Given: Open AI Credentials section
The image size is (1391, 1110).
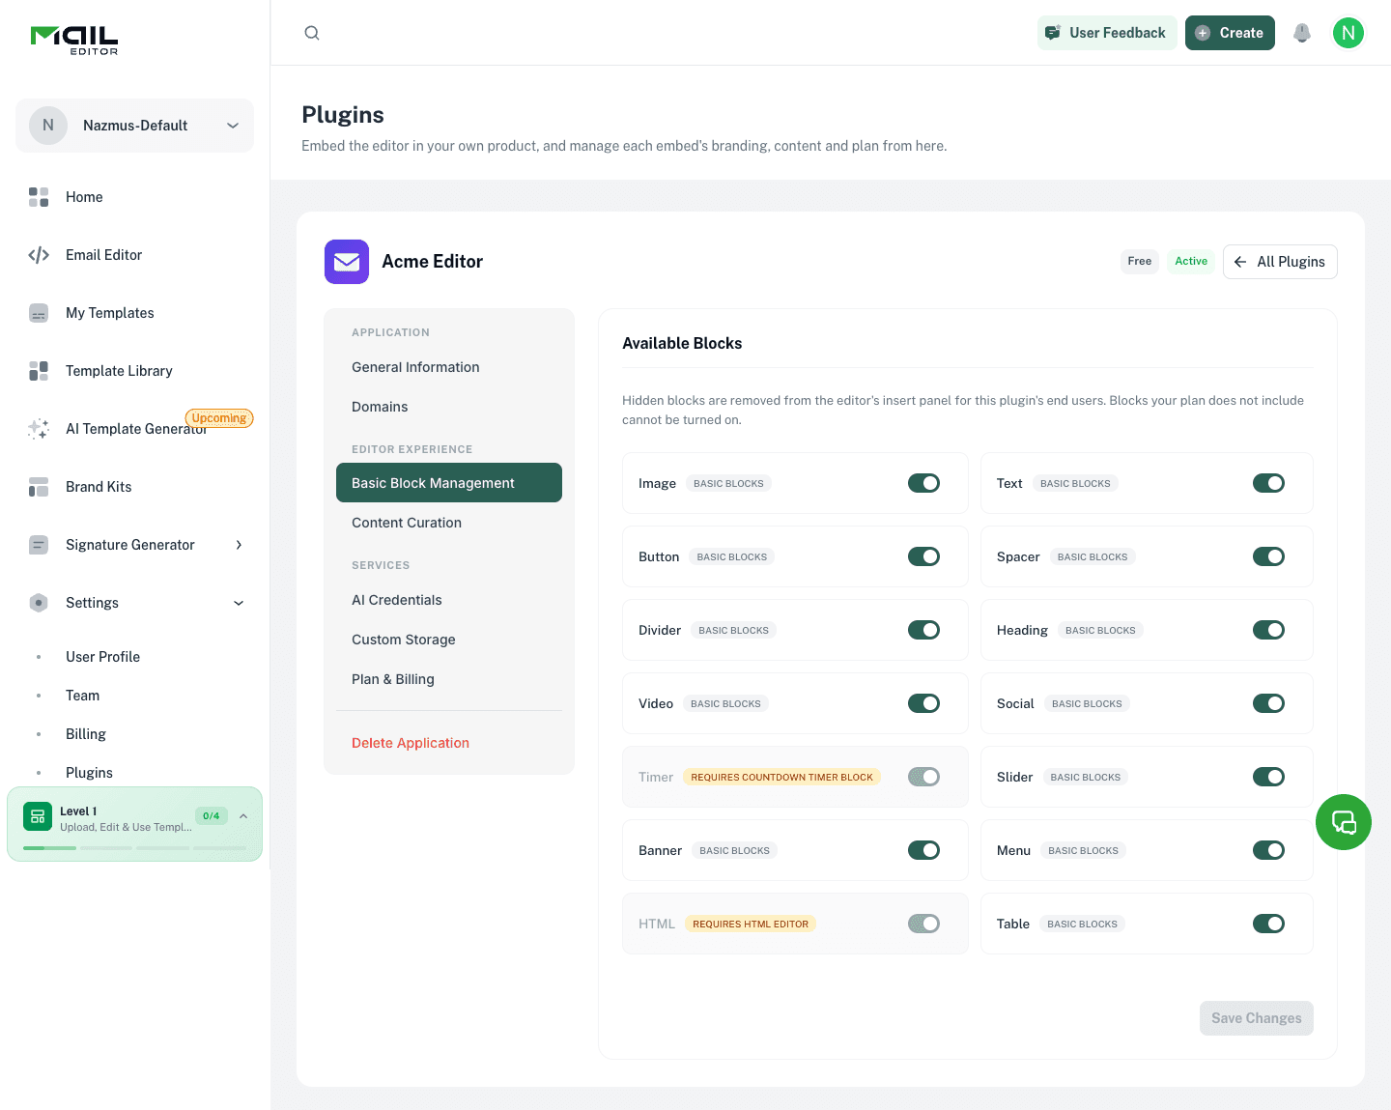Looking at the screenshot, I should tap(449, 600).
